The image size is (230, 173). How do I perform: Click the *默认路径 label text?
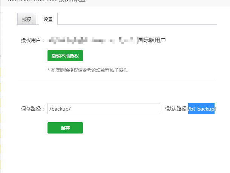(175, 109)
